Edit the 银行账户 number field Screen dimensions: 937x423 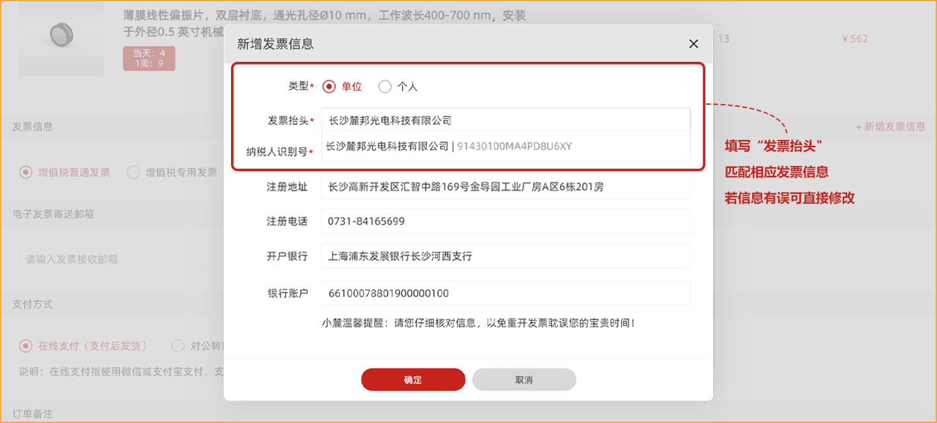tap(506, 293)
